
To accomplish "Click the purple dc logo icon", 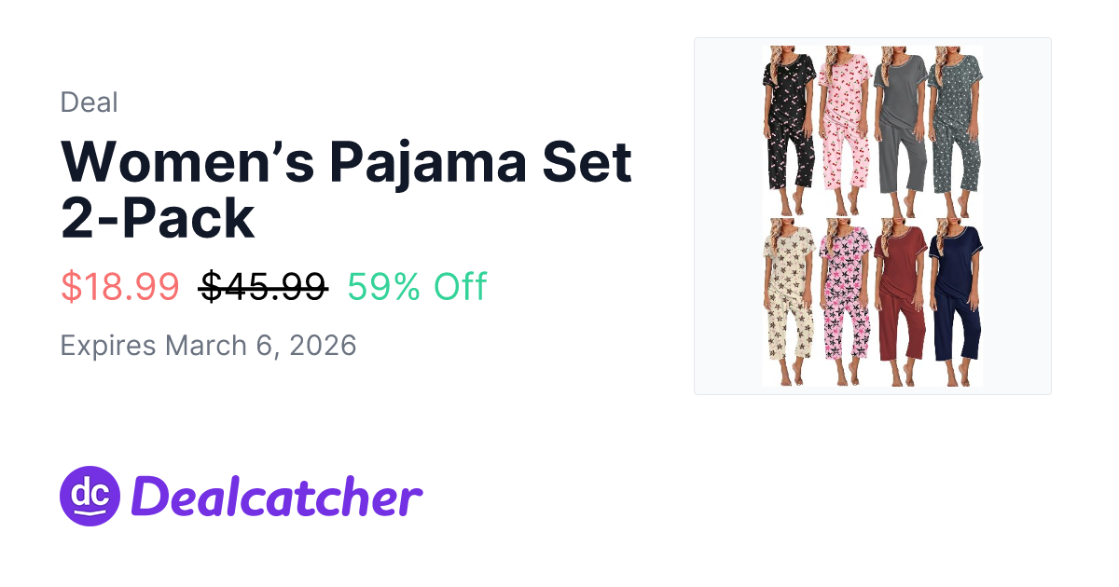I will tap(90, 496).
